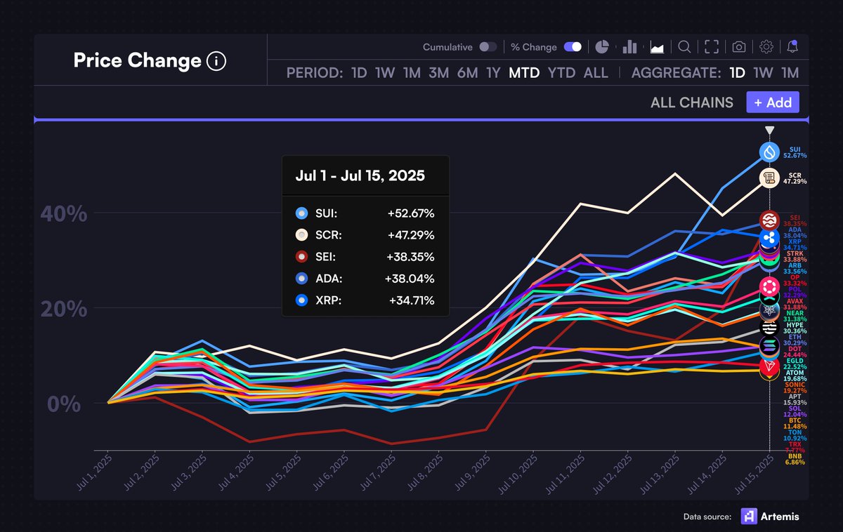Click XRP color dot in tooltip

pyautogui.click(x=301, y=300)
